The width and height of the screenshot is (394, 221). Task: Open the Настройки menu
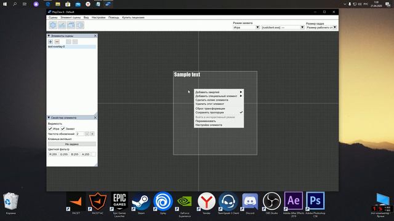point(98,18)
